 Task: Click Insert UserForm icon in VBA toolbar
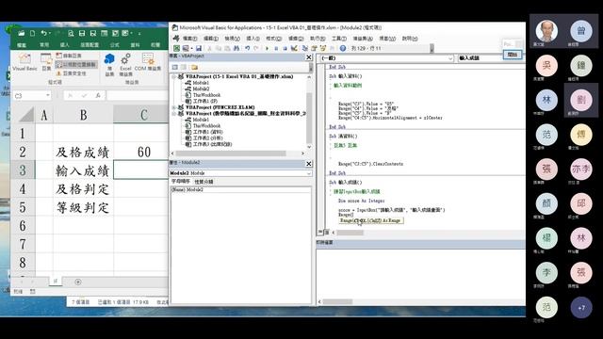(186, 48)
